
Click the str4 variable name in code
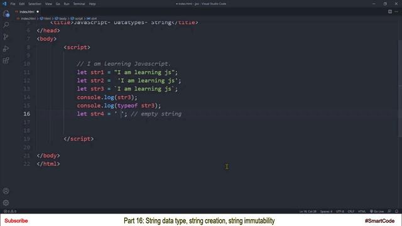[97, 114]
